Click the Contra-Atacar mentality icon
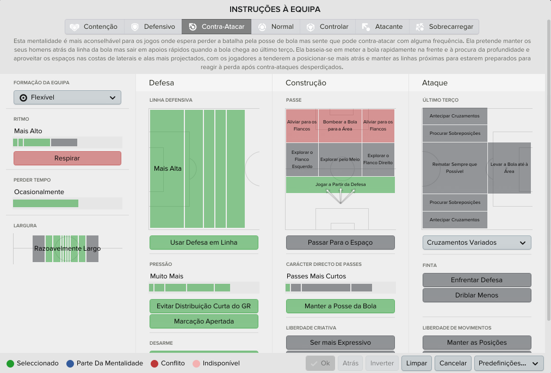Viewport: 551px width, 373px height. 193,27
